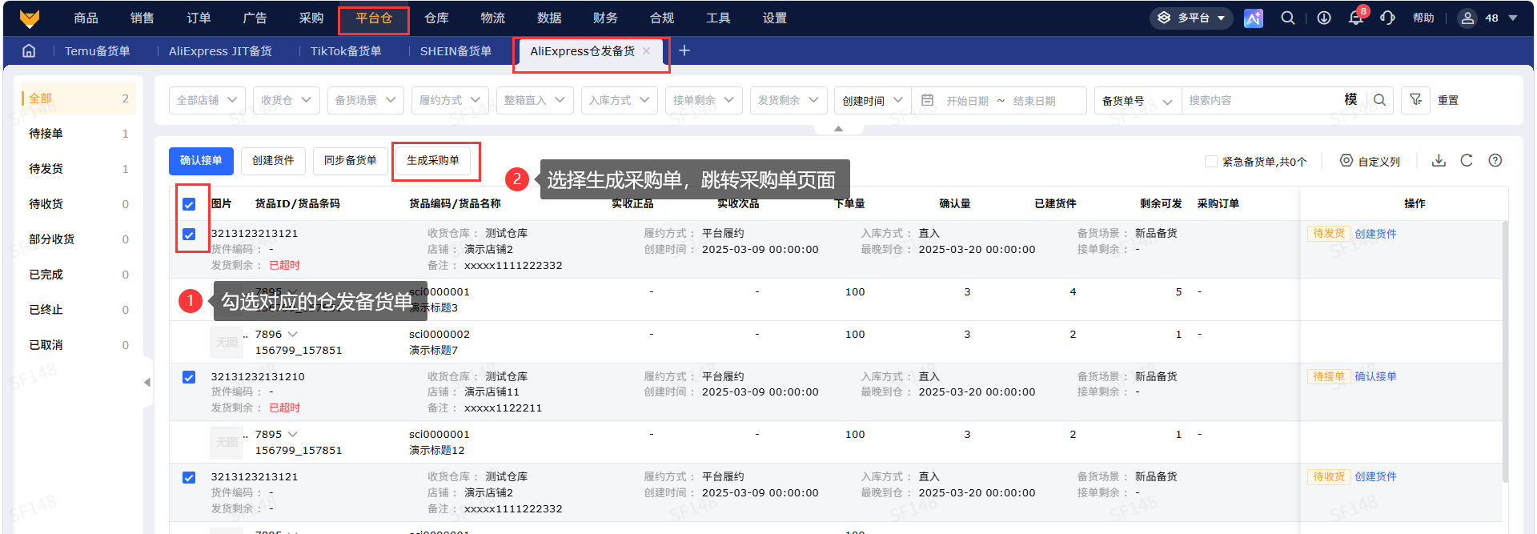The image size is (1537, 534).
Task: Open the advanced filter funnel icon
Action: [1415, 100]
